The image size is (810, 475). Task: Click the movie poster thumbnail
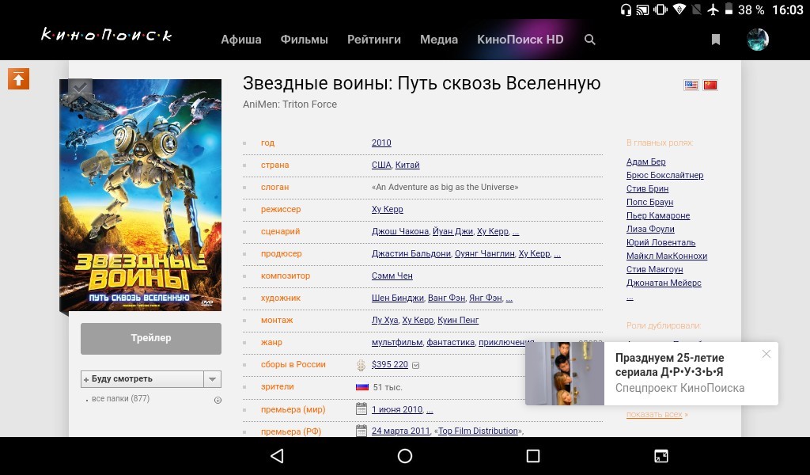coord(141,194)
